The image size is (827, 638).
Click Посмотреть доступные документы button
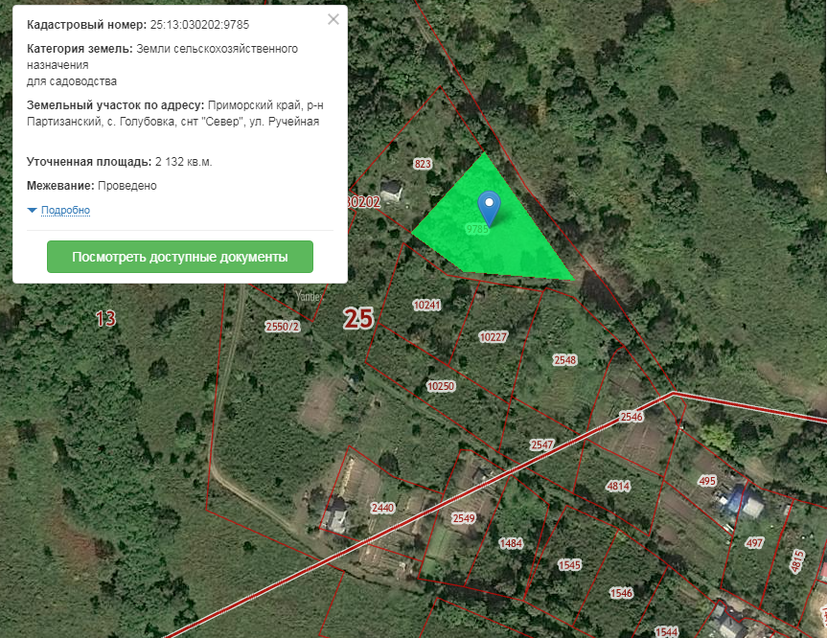pyautogui.click(x=180, y=257)
